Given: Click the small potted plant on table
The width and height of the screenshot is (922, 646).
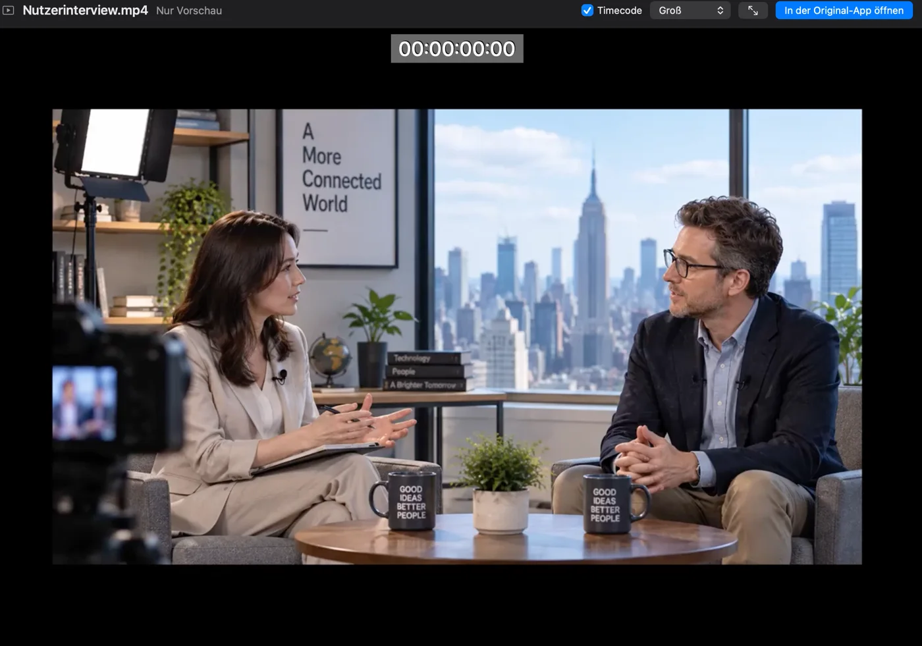Looking at the screenshot, I should (x=501, y=484).
